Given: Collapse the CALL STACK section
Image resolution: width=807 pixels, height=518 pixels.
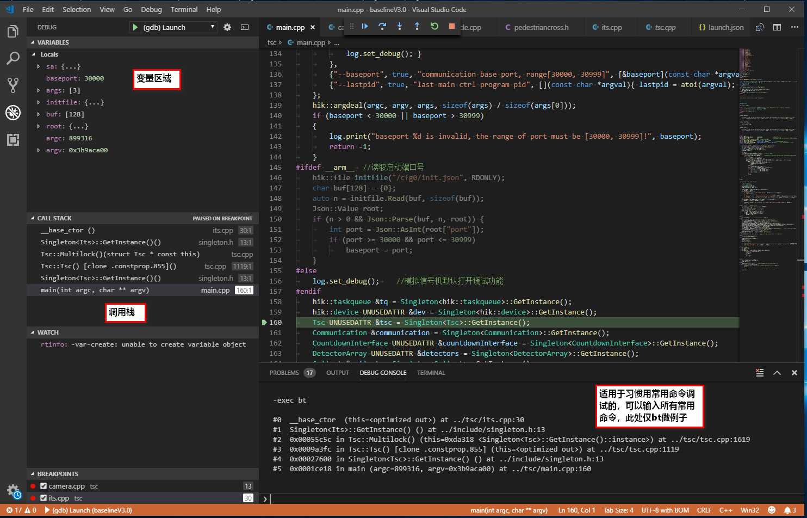Looking at the screenshot, I should pyautogui.click(x=32, y=218).
